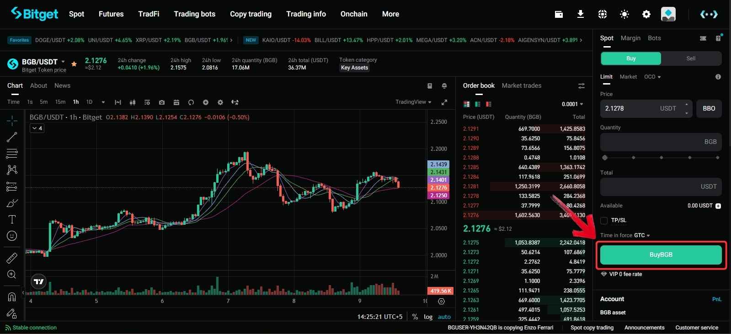
Task: Open the user profile avatar
Action: coord(668,14)
